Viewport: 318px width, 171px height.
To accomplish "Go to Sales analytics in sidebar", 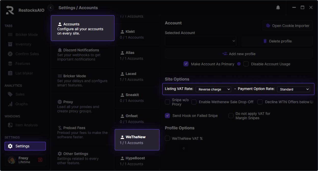I will pyautogui.click(x=25, y=94).
